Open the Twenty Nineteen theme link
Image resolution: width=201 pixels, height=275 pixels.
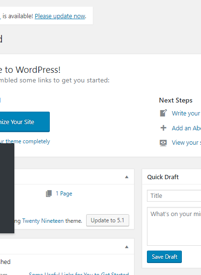click(x=43, y=221)
